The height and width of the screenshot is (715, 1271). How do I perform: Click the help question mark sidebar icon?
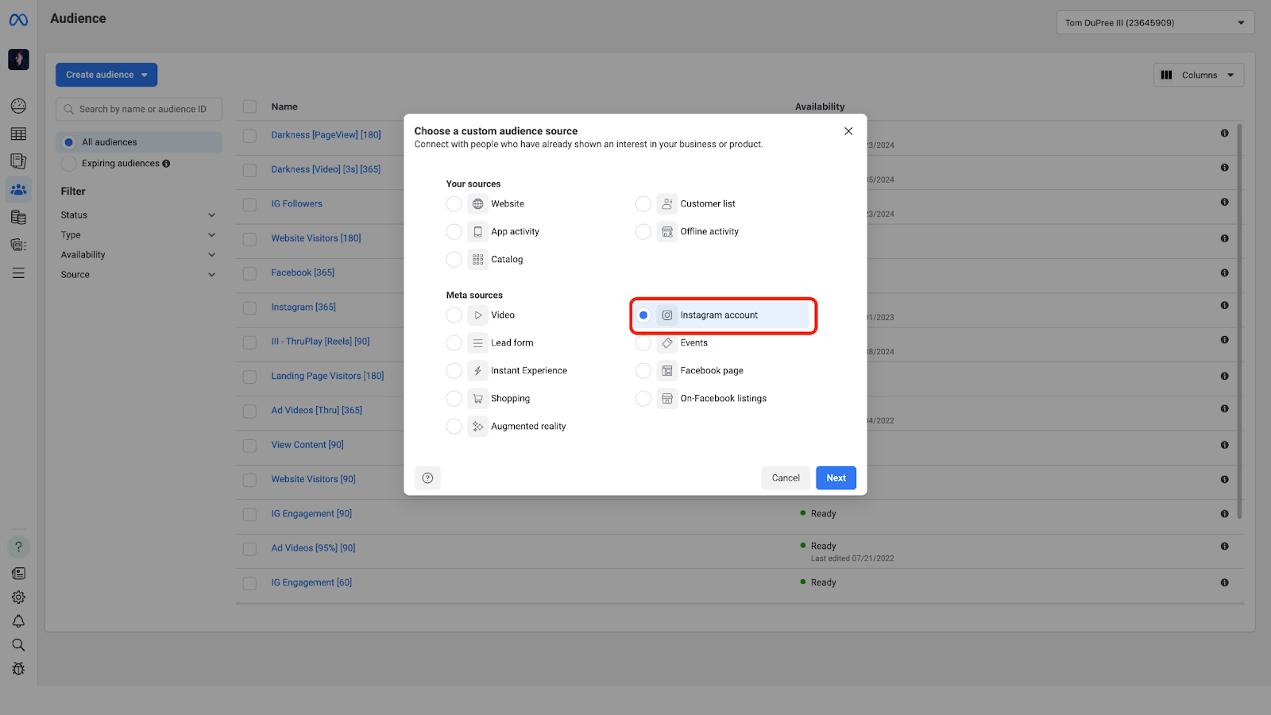click(18, 547)
